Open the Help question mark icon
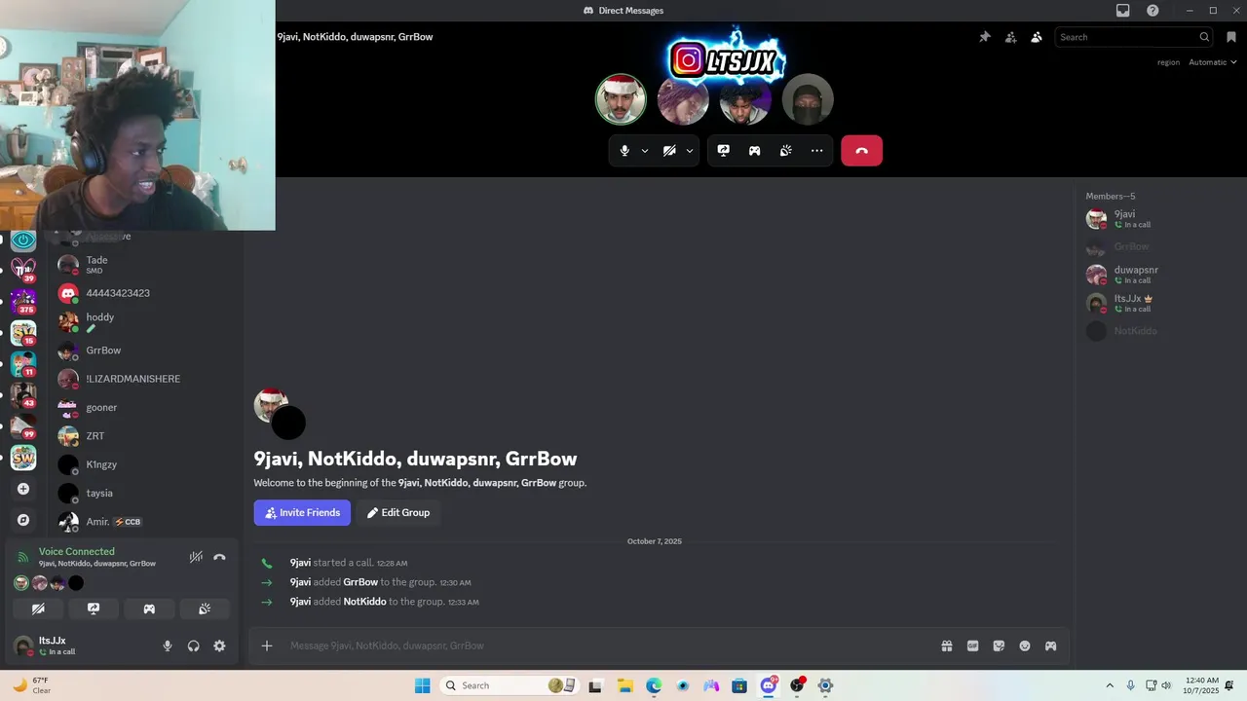 pos(1153,11)
